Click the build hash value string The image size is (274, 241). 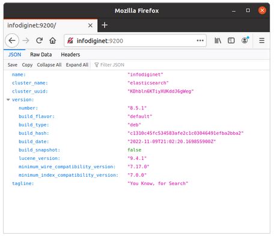click(186, 133)
